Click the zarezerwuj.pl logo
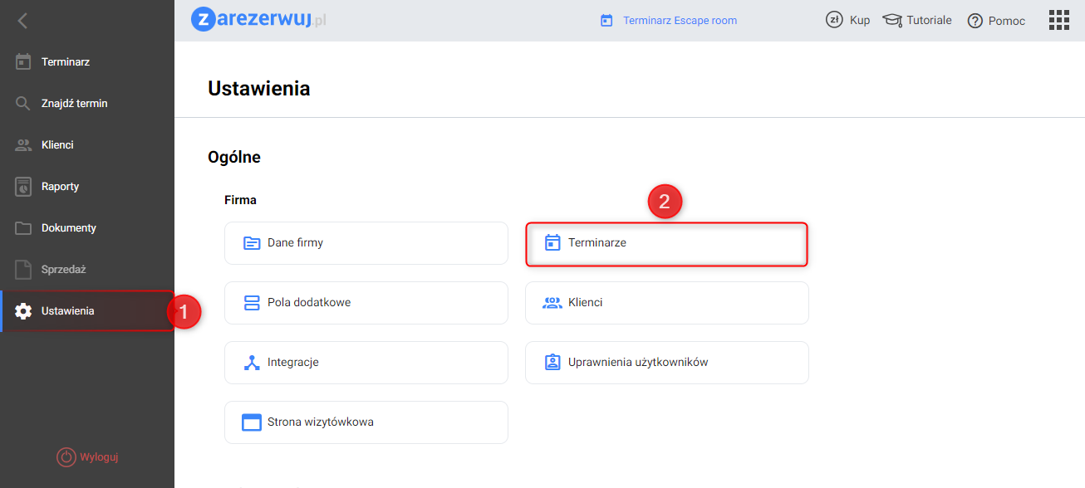 (x=258, y=19)
